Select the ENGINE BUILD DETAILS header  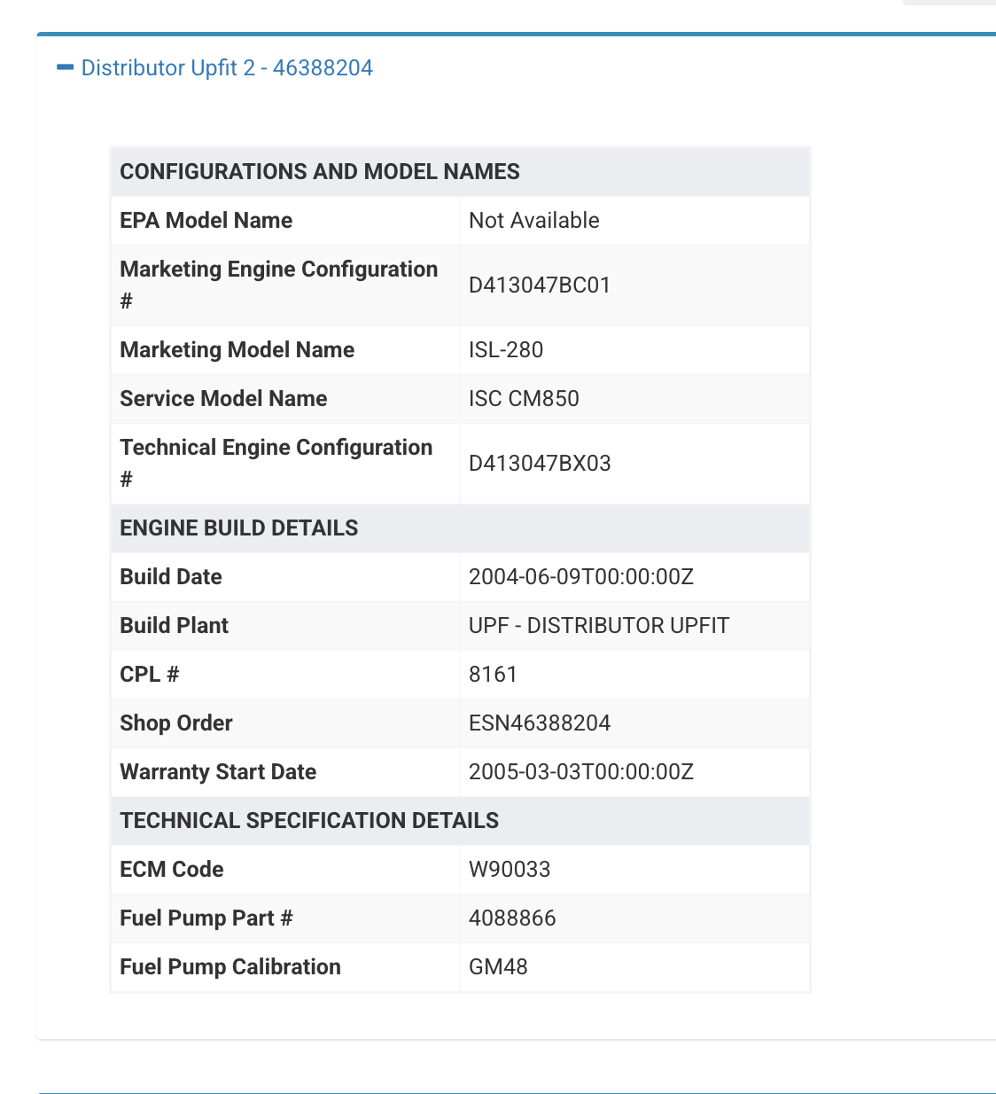(x=239, y=528)
